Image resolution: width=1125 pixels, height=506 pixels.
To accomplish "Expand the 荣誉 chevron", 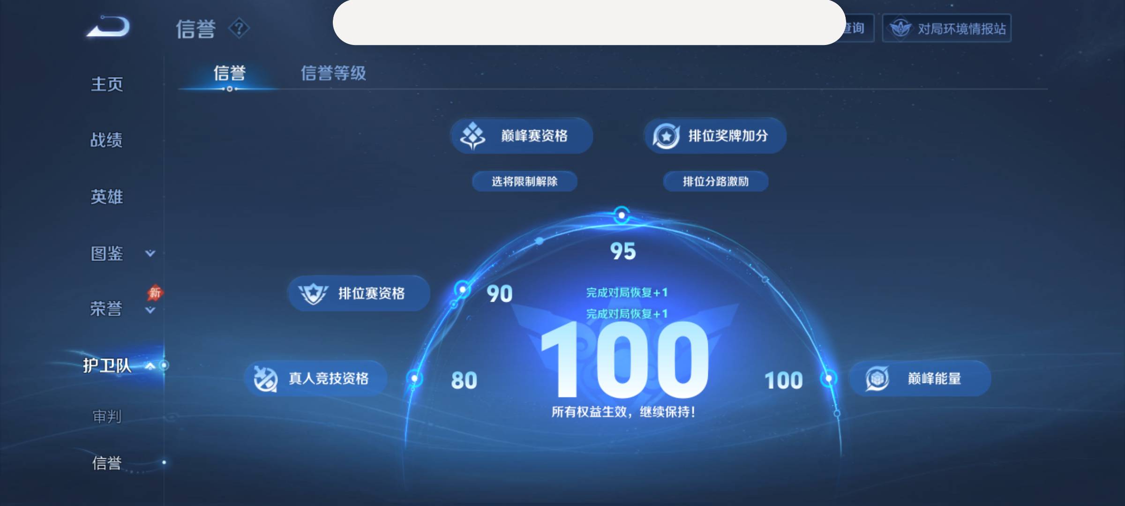I will click(150, 310).
